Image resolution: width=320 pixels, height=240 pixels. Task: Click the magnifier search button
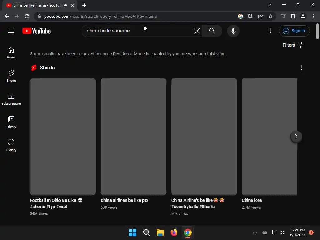pyautogui.click(x=212, y=31)
